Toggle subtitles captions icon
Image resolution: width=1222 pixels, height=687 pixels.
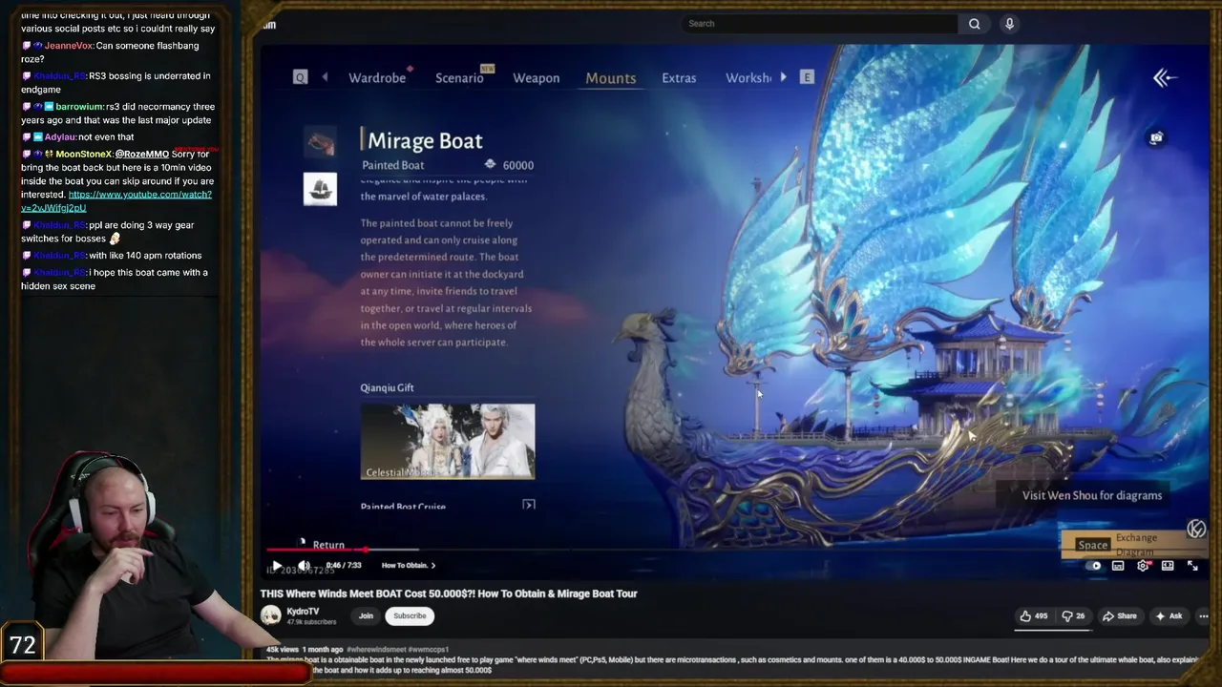(x=1118, y=566)
